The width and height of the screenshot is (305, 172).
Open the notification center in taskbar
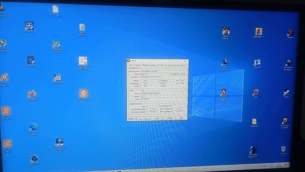point(285,165)
